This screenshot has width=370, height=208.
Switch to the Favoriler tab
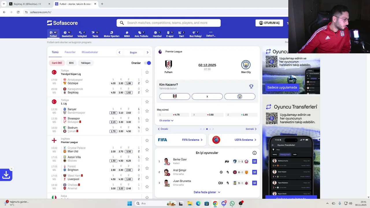70,52
